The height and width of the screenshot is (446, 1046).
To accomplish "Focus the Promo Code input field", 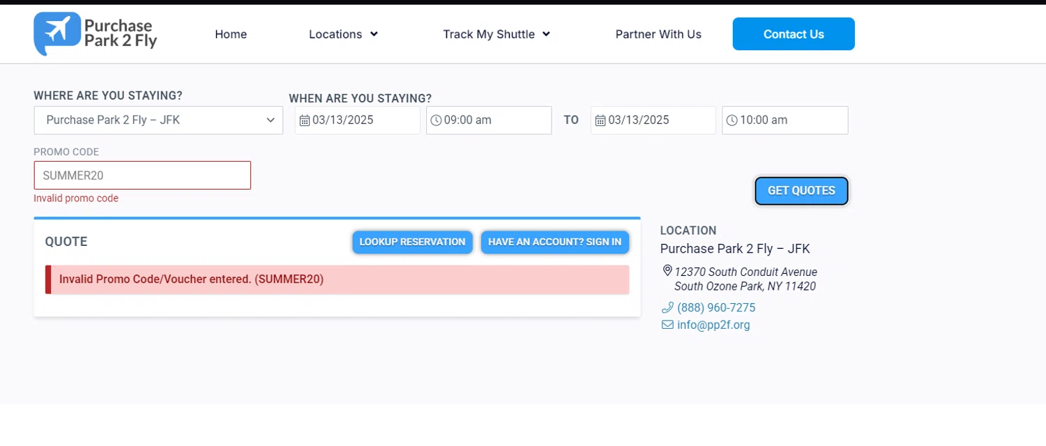I will tap(142, 176).
